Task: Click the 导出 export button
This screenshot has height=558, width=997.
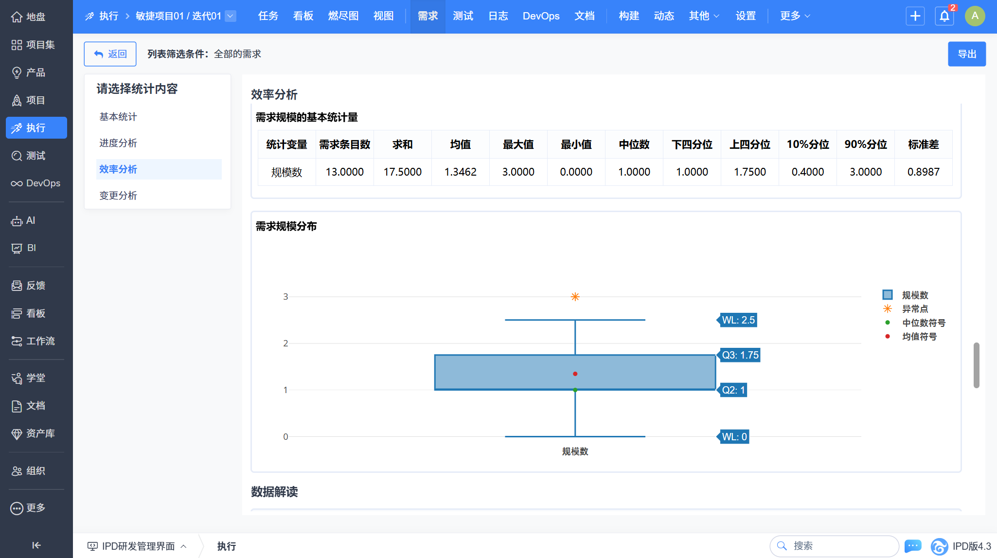Action: pos(966,54)
